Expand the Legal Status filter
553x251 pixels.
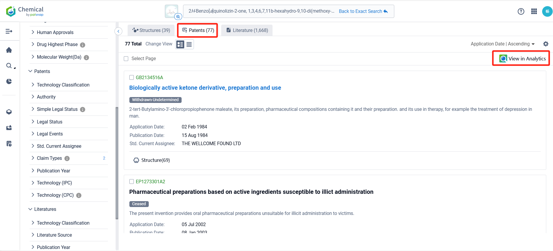click(x=49, y=122)
